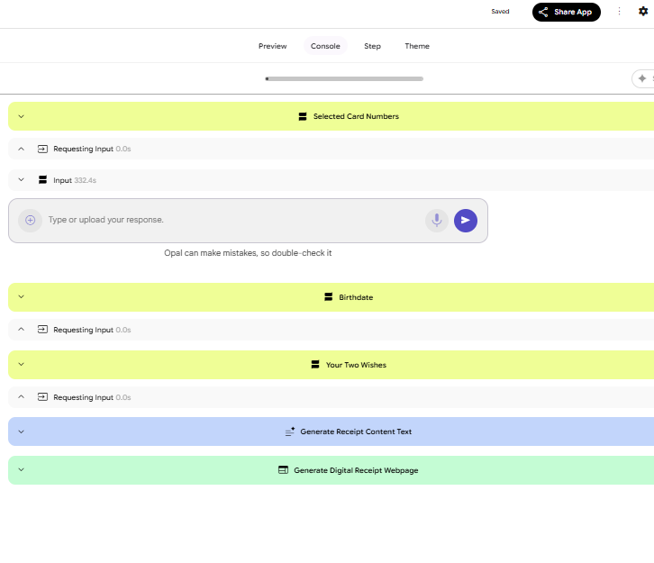
Task: Focus the Type or upload your response field
Action: tap(233, 220)
